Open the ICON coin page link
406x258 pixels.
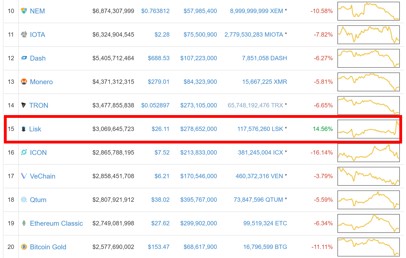(x=38, y=152)
